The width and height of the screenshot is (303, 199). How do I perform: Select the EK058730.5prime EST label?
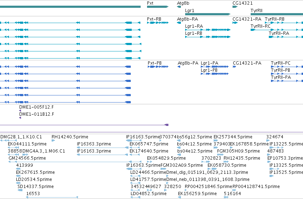(227, 165)
